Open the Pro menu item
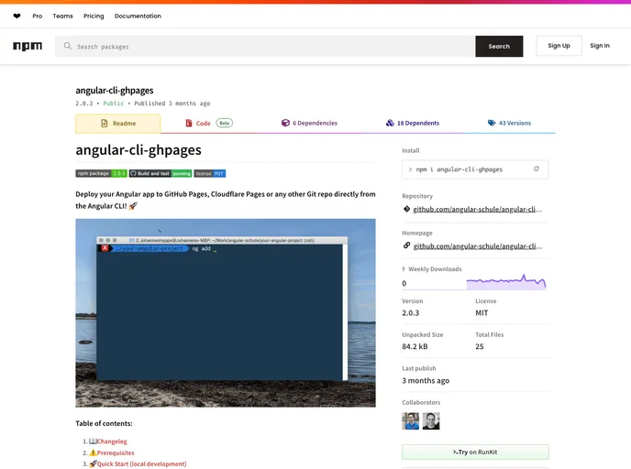 point(38,16)
